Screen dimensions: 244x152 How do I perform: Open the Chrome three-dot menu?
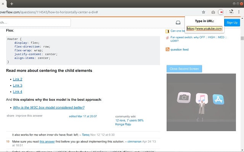(x=239, y=12)
